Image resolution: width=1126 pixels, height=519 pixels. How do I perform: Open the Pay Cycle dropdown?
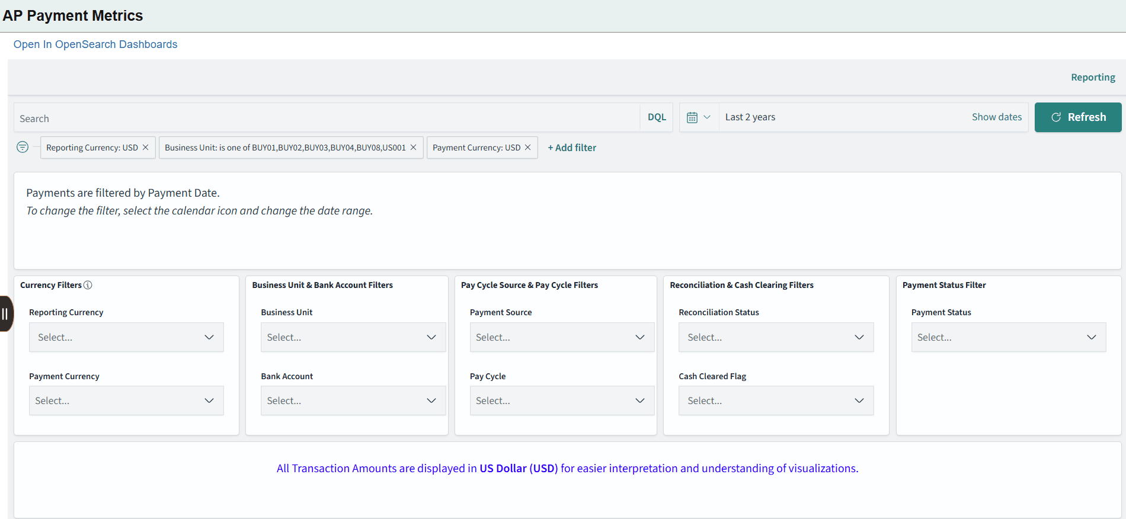(562, 401)
